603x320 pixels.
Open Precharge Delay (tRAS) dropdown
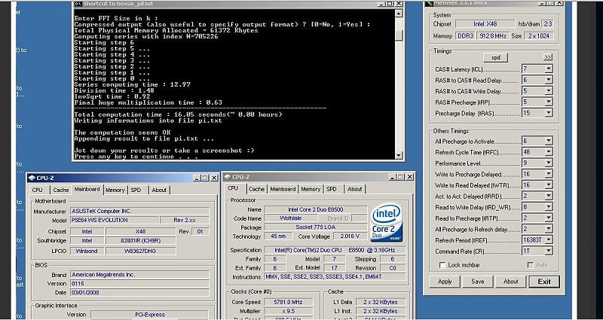pos(549,113)
